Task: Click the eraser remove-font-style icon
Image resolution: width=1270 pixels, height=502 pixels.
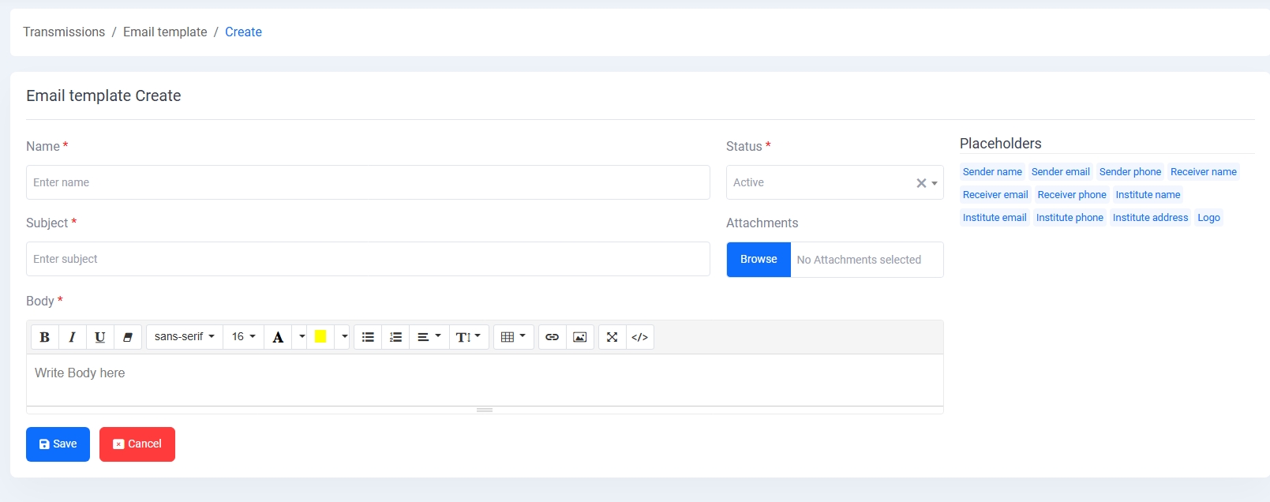Action: click(128, 337)
